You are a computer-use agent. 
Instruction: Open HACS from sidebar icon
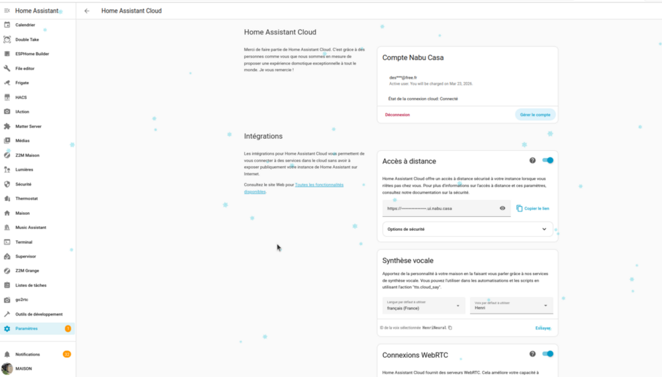tap(7, 97)
